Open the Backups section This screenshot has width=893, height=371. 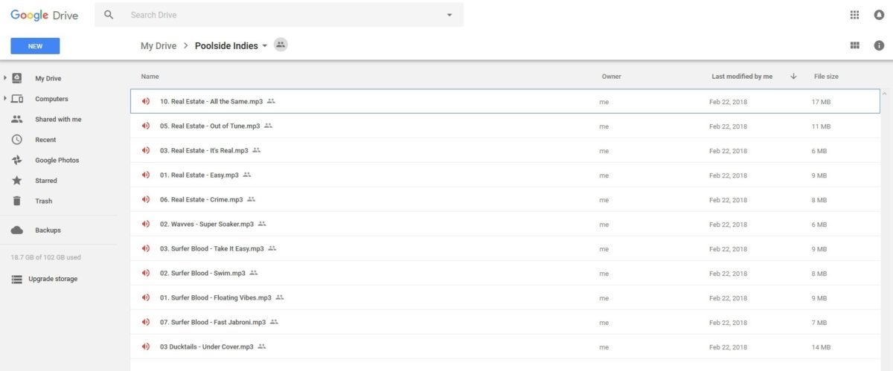coord(48,230)
